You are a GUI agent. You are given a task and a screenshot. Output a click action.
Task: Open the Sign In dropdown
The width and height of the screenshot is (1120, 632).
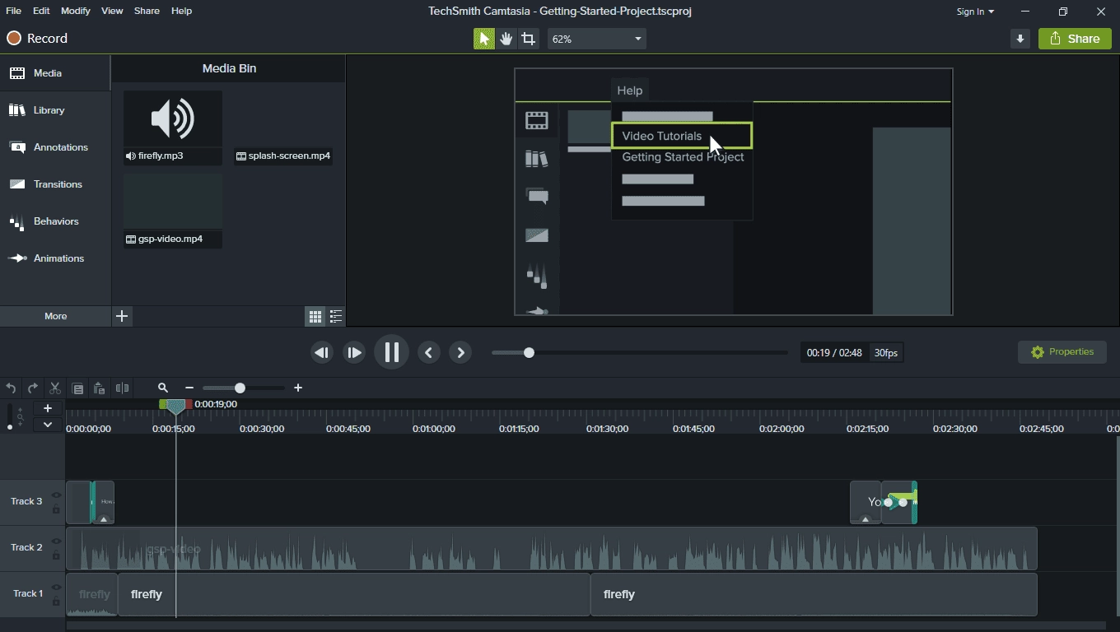975,12
